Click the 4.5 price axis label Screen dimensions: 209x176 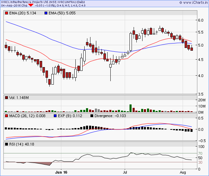pyautogui.click(x=200, y=60)
